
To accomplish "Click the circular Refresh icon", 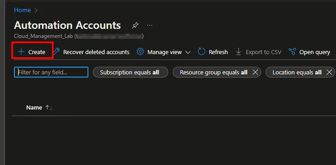I will coord(202,52).
